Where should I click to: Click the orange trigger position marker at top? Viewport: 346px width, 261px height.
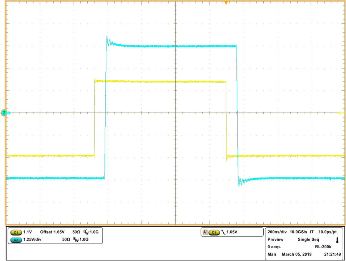226,3
